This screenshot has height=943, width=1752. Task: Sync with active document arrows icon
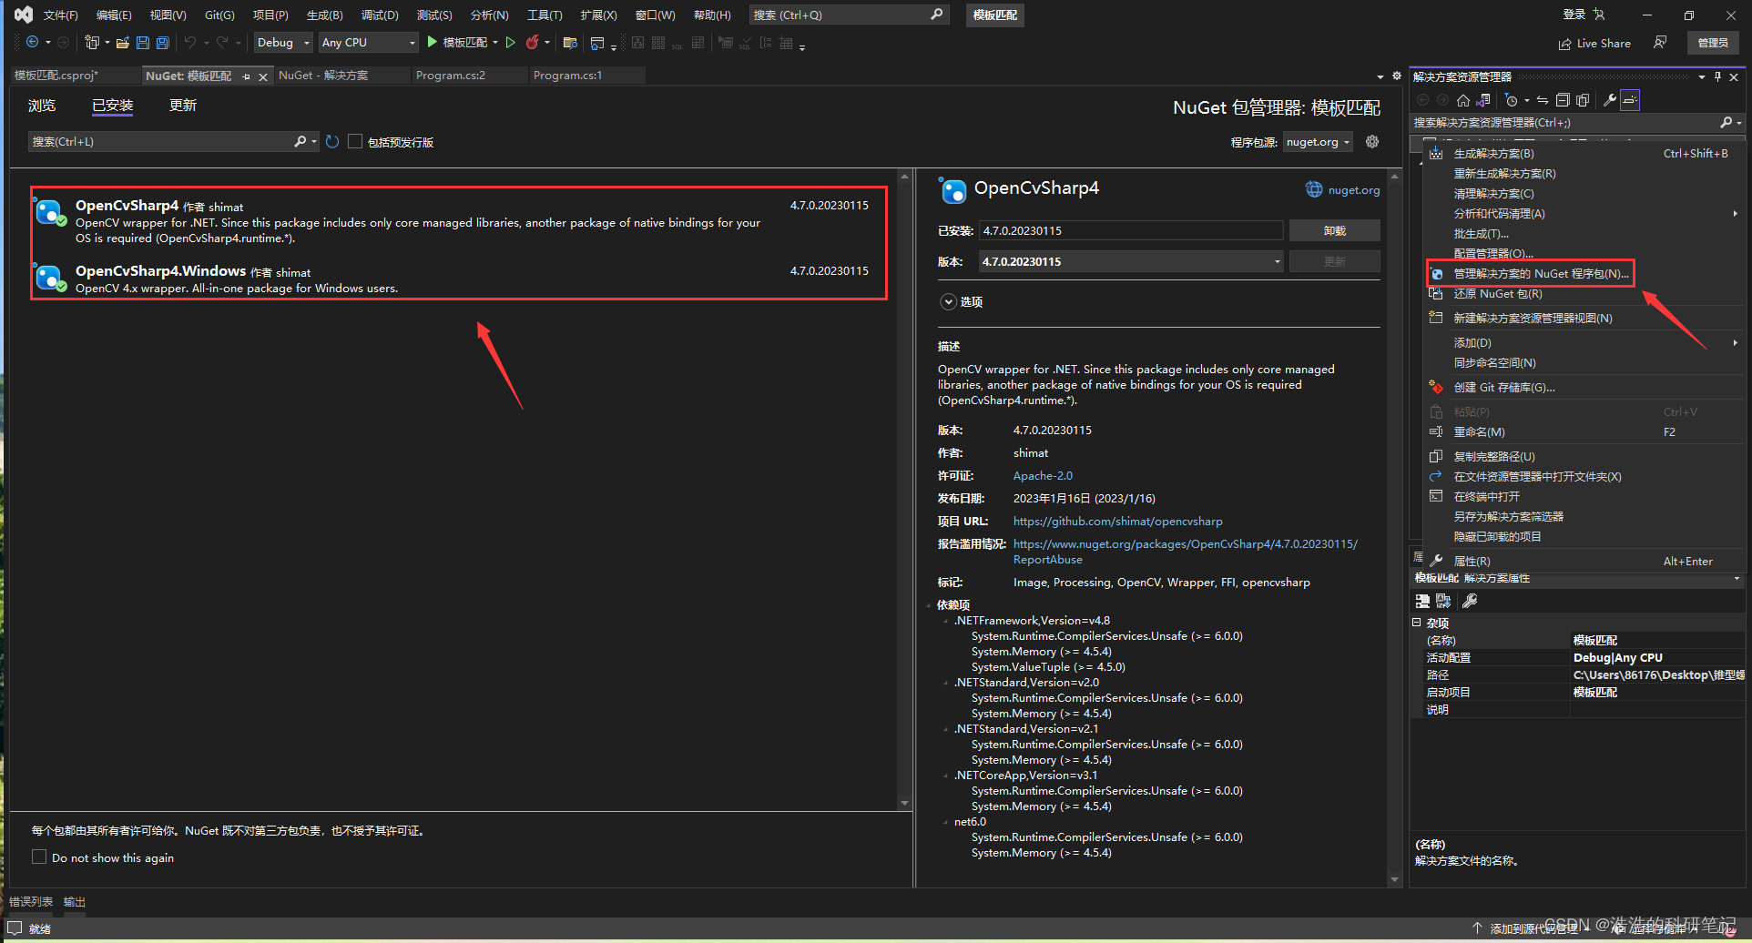click(x=1543, y=100)
